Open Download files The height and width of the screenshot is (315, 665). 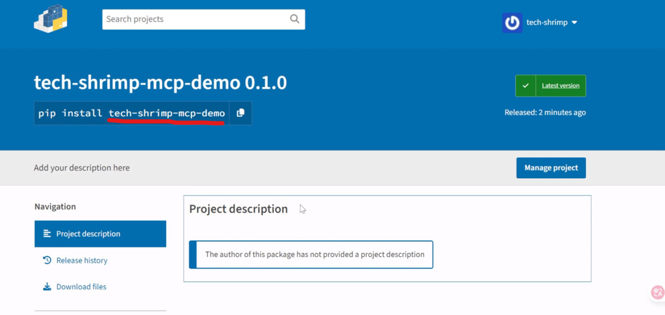[x=81, y=286]
